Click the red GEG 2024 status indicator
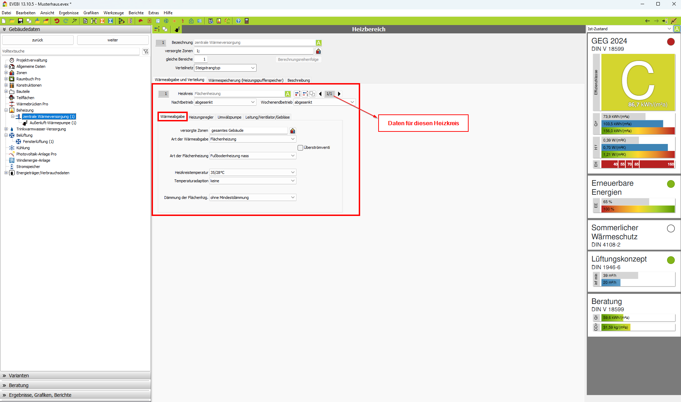The image size is (681, 402). 671,42
